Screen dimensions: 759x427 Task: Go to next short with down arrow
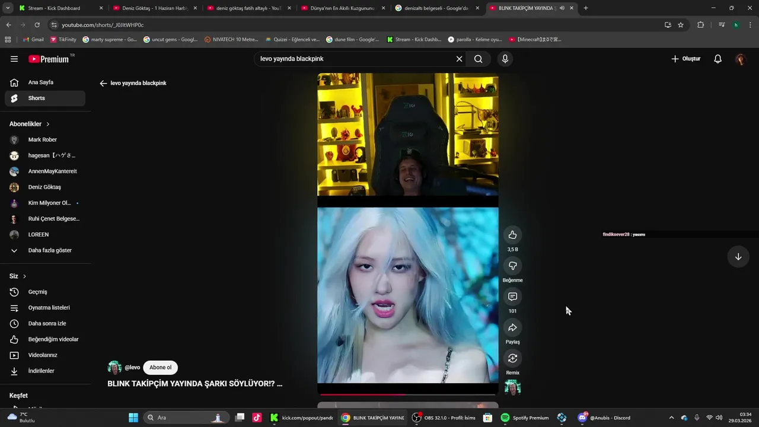pyautogui.click(x=738, y=257)
